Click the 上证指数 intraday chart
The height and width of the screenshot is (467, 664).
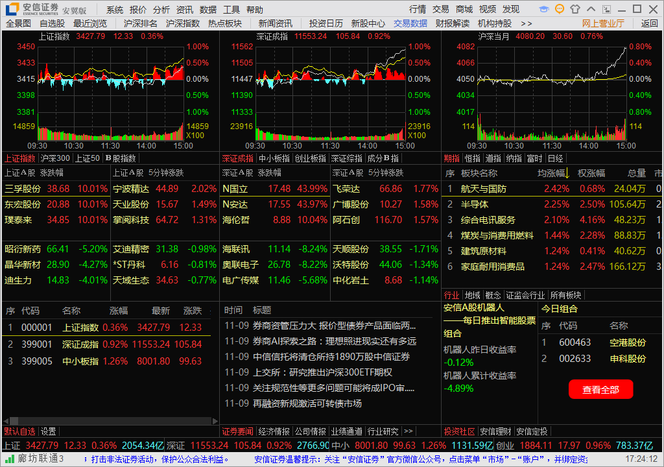[x=111, y=94]
